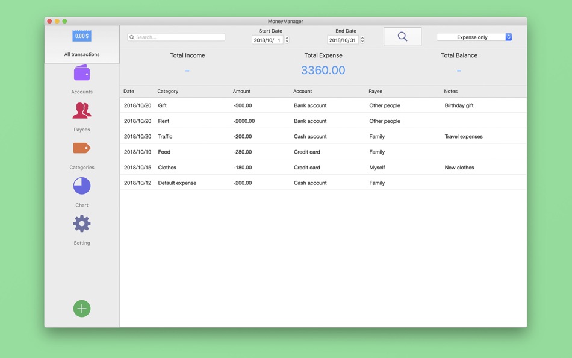572x358 pixels.
Task: Select the Food category cell
Action: 164,152
